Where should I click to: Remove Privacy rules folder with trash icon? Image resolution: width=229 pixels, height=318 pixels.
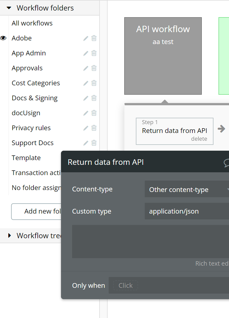pyautogui.click(x=94, y=128)
